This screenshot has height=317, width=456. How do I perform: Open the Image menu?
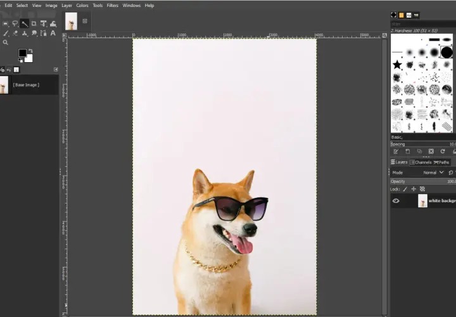[51, 6]
